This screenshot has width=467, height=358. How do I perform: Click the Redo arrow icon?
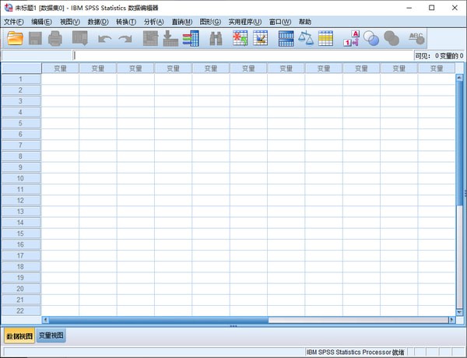click(125, 38)
